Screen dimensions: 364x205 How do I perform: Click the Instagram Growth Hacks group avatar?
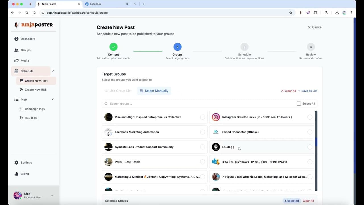point(216,117)
